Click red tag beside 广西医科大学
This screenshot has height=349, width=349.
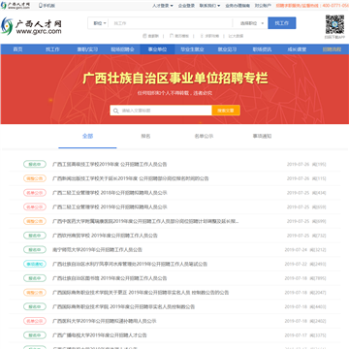point(35,321)
